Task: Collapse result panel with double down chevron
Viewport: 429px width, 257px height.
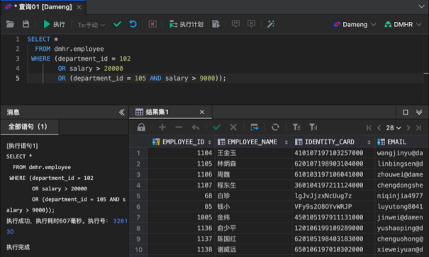Action: pos(419,113)
